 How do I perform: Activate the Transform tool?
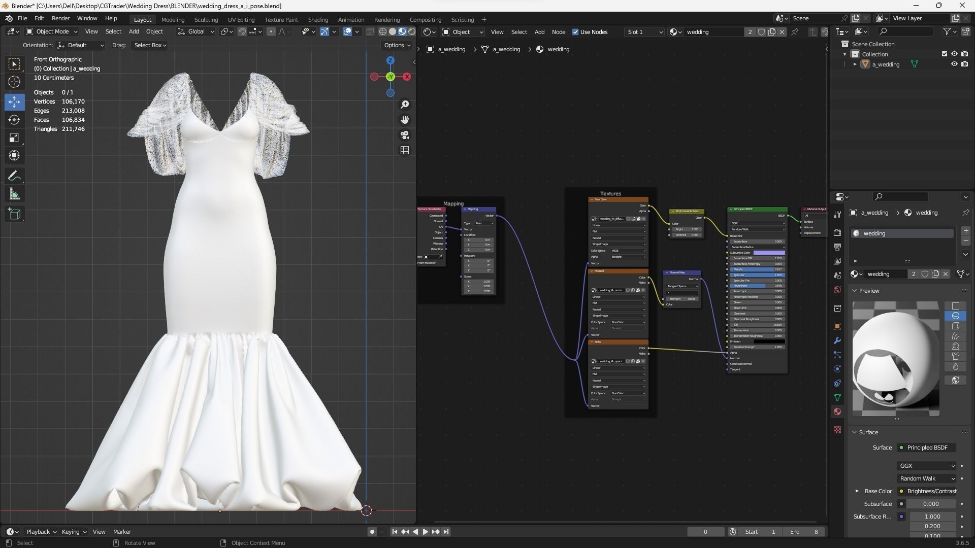coord(14,156)
